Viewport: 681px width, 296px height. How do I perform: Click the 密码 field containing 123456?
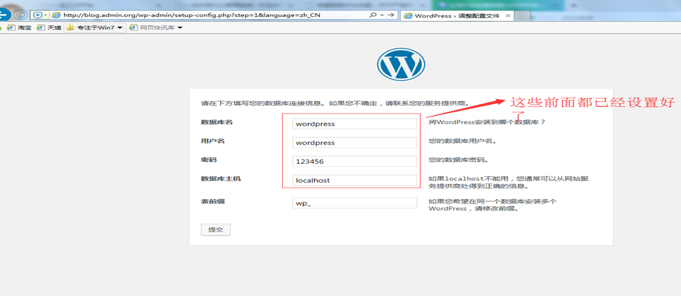tap(355, 161)
